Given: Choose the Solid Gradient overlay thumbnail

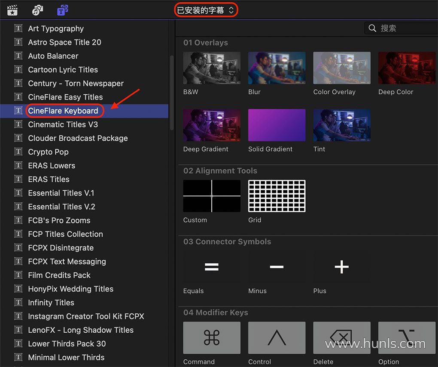Looking at the screenshot, I should (277, 125).
